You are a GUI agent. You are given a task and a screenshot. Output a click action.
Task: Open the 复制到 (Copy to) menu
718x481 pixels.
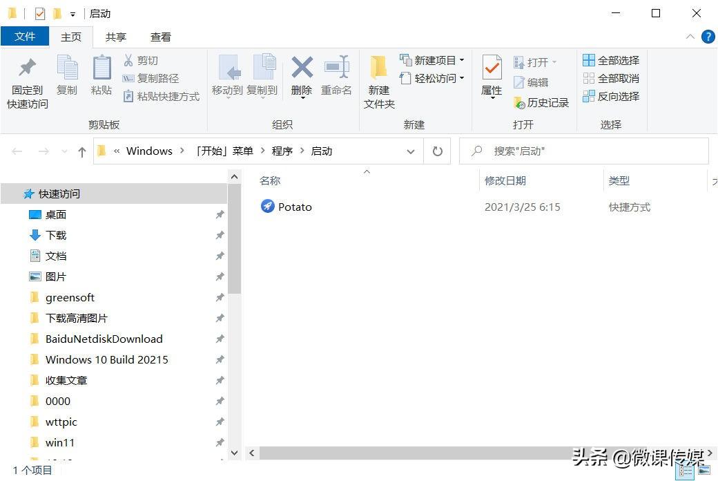click(x=262, y=76)
